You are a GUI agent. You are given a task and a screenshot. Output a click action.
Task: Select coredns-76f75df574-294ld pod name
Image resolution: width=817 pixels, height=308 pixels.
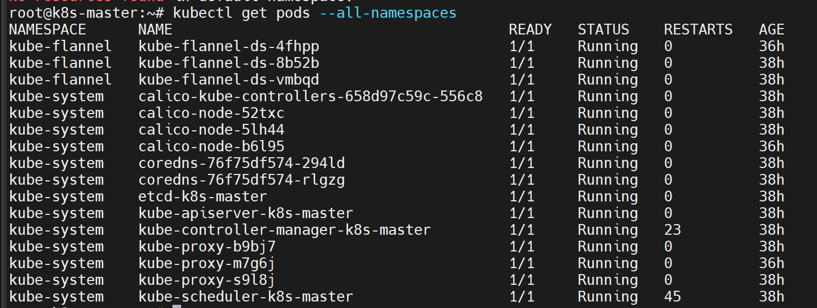pyautogui.click(x=241, y=163)
